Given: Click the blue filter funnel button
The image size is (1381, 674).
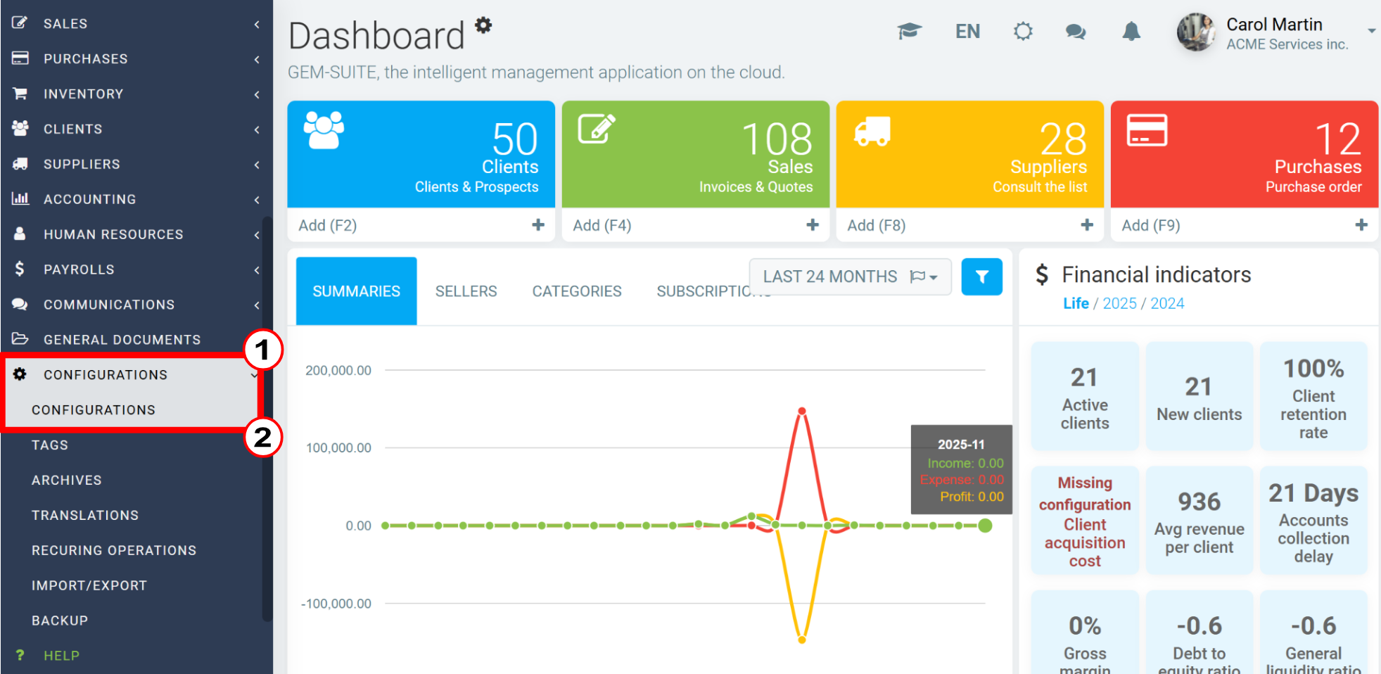Looking at the screenshot, I should click(982, 276).
